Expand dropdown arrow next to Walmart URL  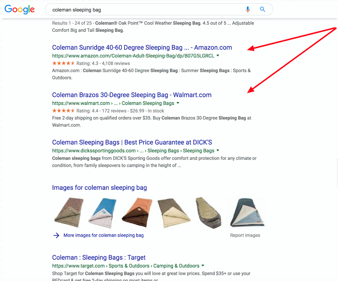tap(178, 103)
